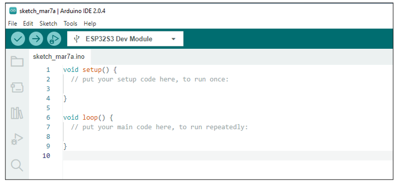Open the Library Manager books icon

17,113
